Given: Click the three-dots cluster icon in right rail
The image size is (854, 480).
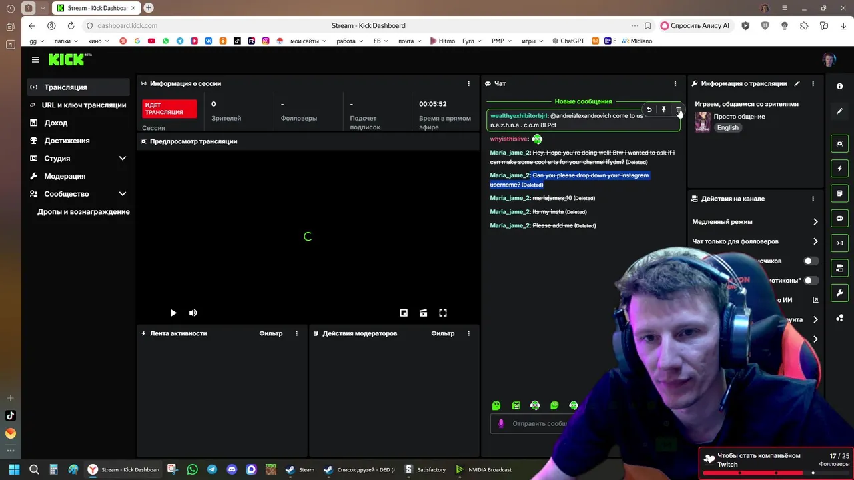Looking at the screenshot, I should [840, 318].
